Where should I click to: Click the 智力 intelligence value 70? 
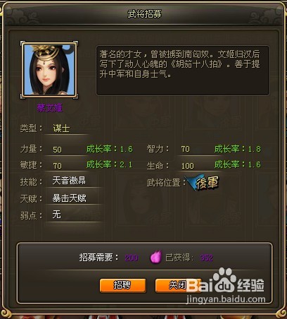click(185, 149)
